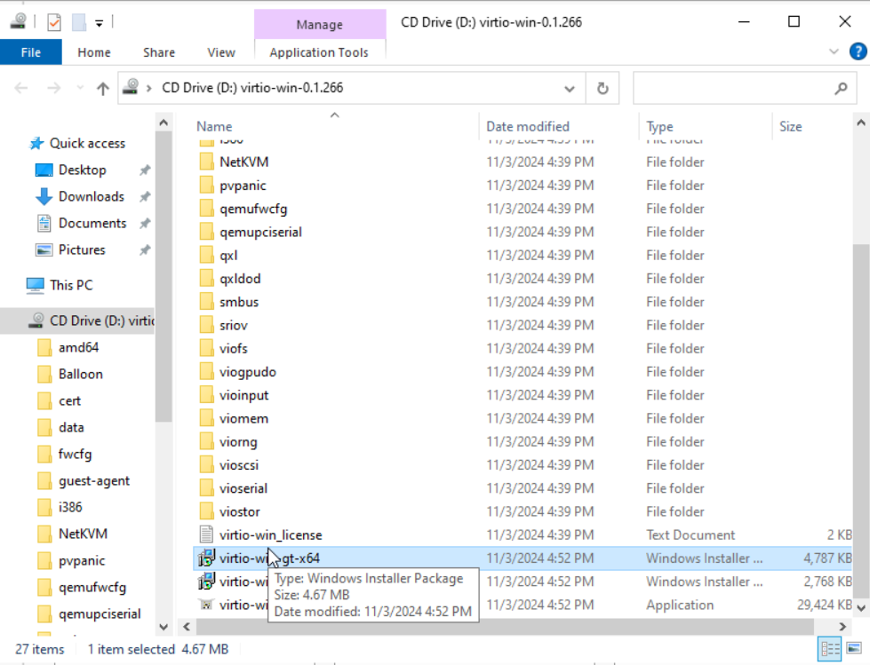Click the horizontal scrollbar right arrow
The width and height of the screenshot is (870, 665).
coord(842,627)
